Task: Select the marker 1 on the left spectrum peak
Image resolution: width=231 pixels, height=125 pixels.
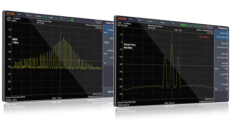Action: coord(64,39)
